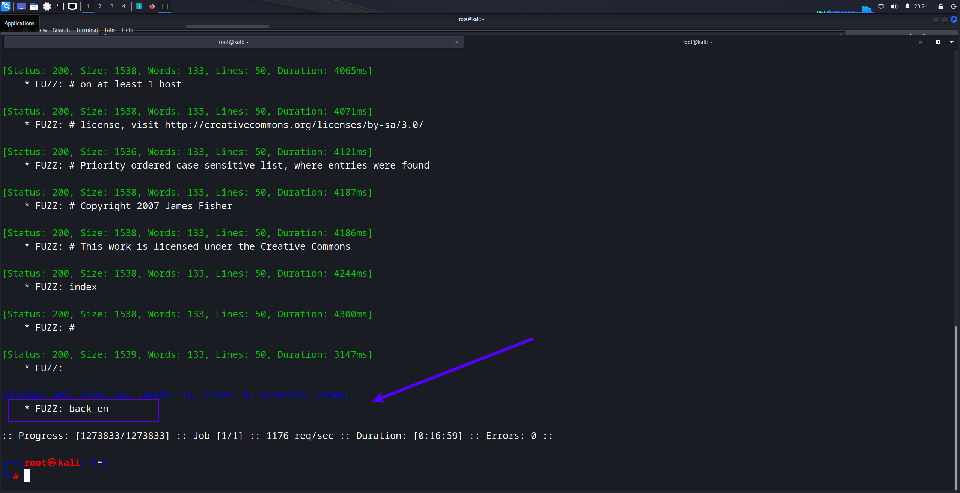Click the creativecommons.org license URL
Viewport: 960px width, 493px height.
[x=294, y=125]
